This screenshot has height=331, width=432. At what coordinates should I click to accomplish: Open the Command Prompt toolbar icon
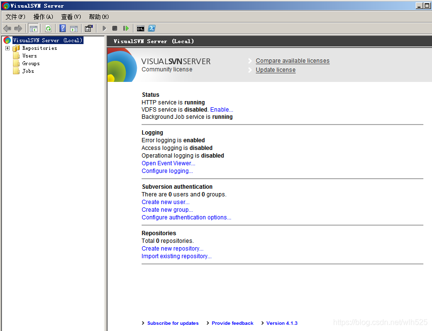pos(141,28)
